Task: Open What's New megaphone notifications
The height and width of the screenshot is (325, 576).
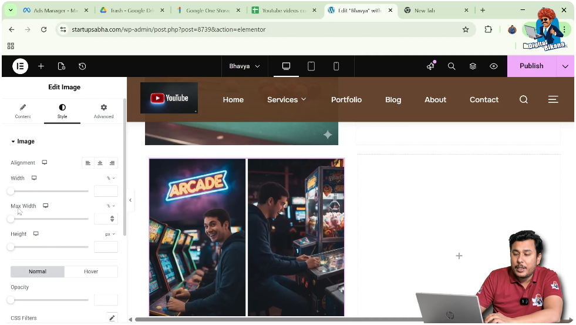Action: point(430,66)
